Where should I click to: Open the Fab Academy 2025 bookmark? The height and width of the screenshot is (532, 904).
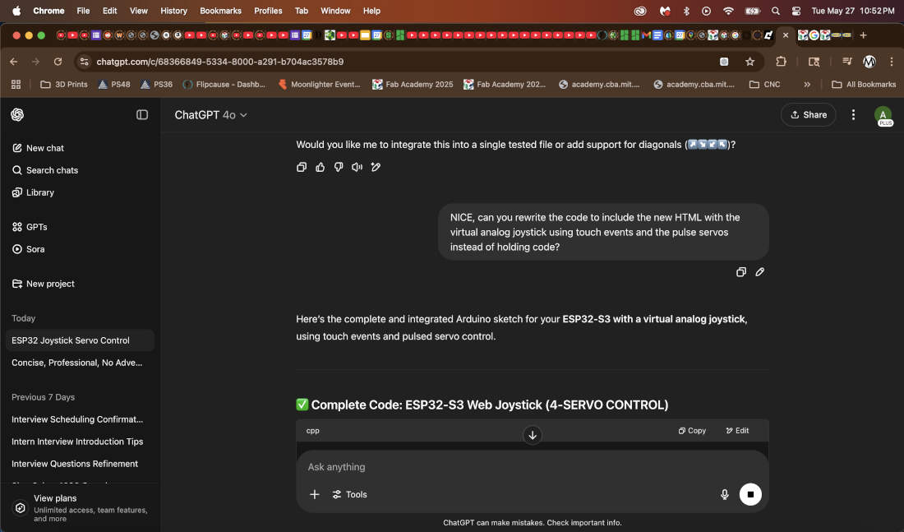(413, 84)
